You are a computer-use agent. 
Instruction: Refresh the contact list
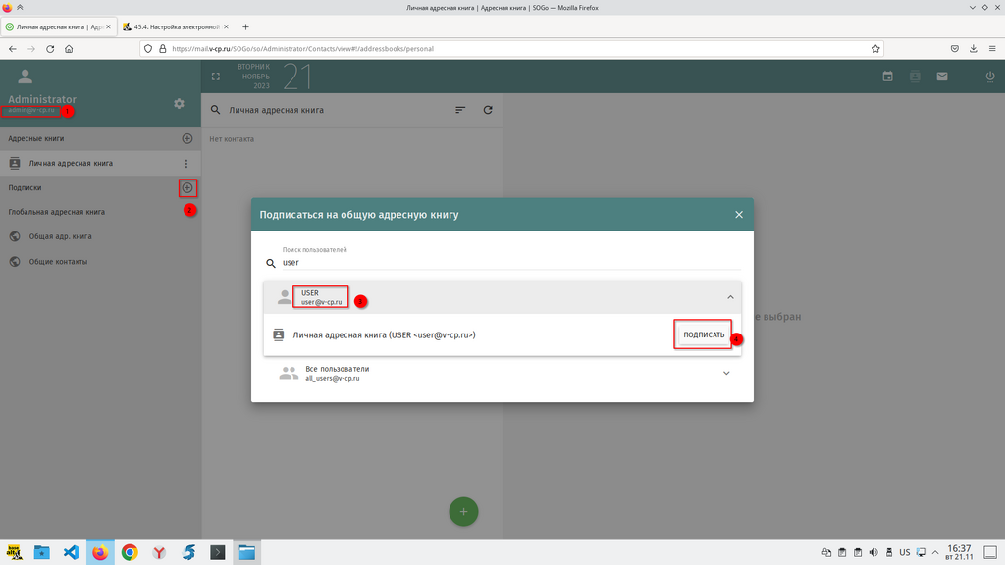coord(488,110)
